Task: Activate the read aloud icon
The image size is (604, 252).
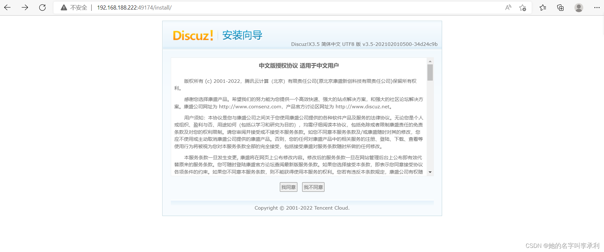Action: (508, 8)
